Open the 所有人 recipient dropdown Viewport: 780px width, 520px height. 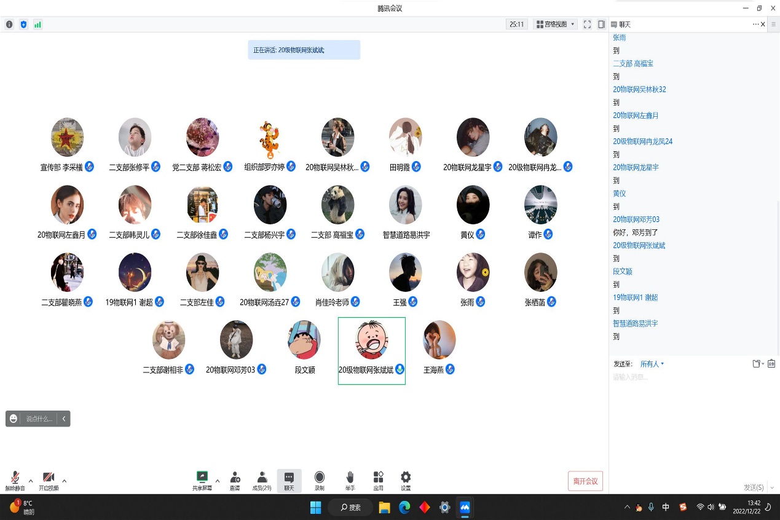pos(652,364)
